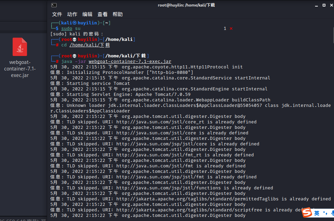334x221 pixels.
Task: Click the WebappLoader buildClassPath log line
Action: pyautogui.click(x=160, y=100)
